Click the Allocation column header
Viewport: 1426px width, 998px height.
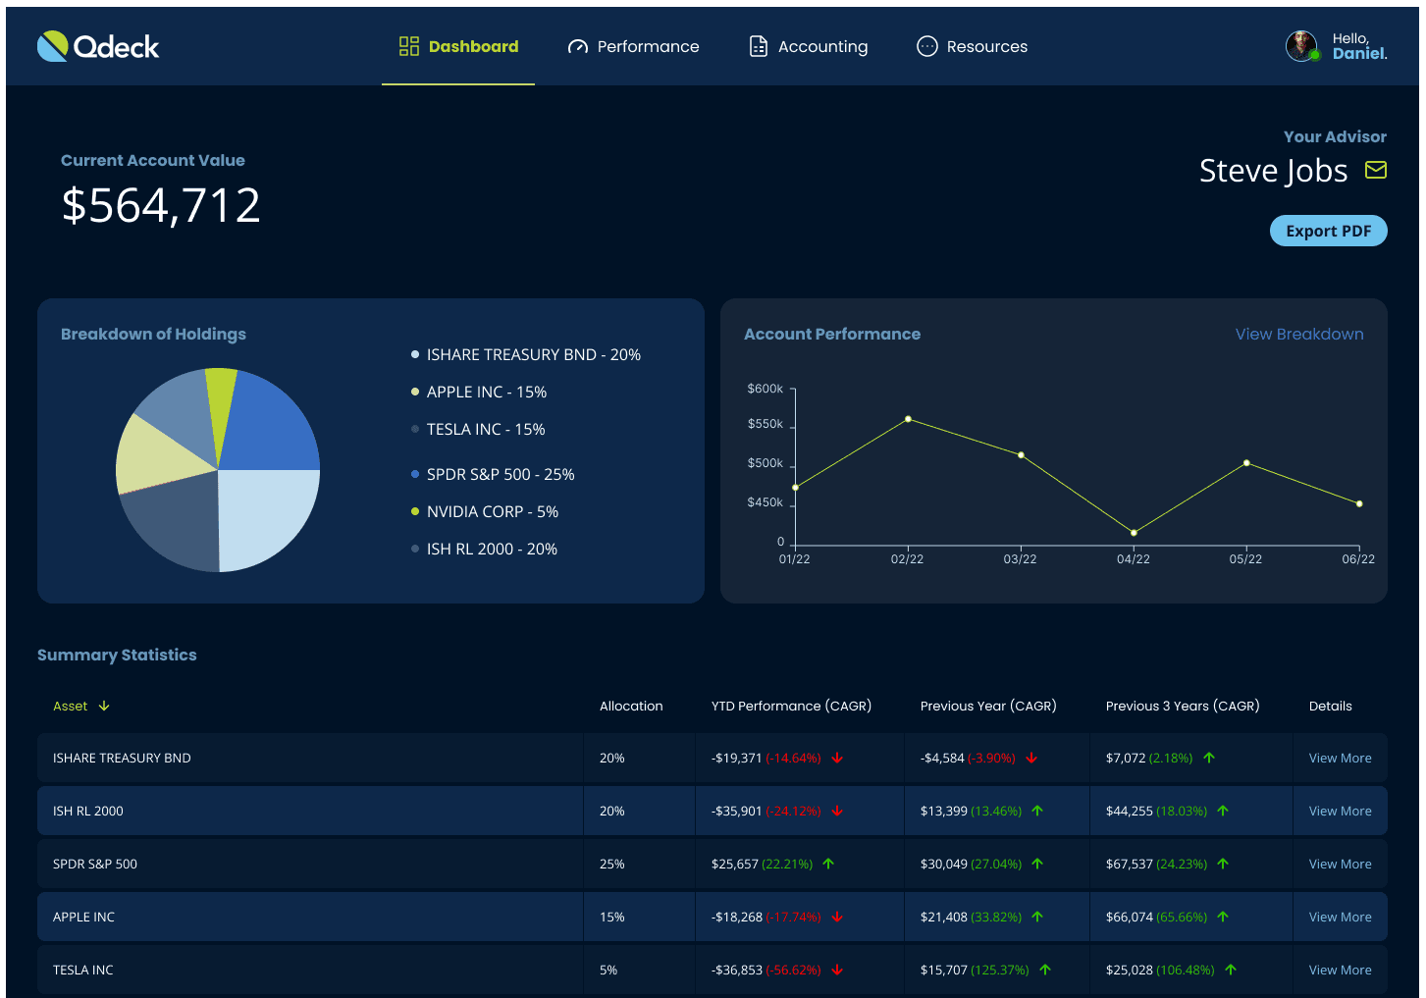tap(631, 706)
